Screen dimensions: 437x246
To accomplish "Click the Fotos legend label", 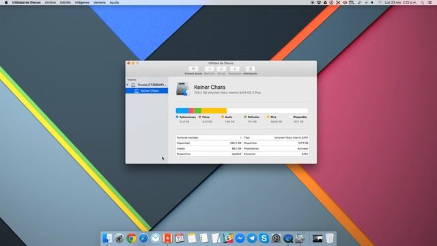I will pyautogui.click(x=206, y=117).
